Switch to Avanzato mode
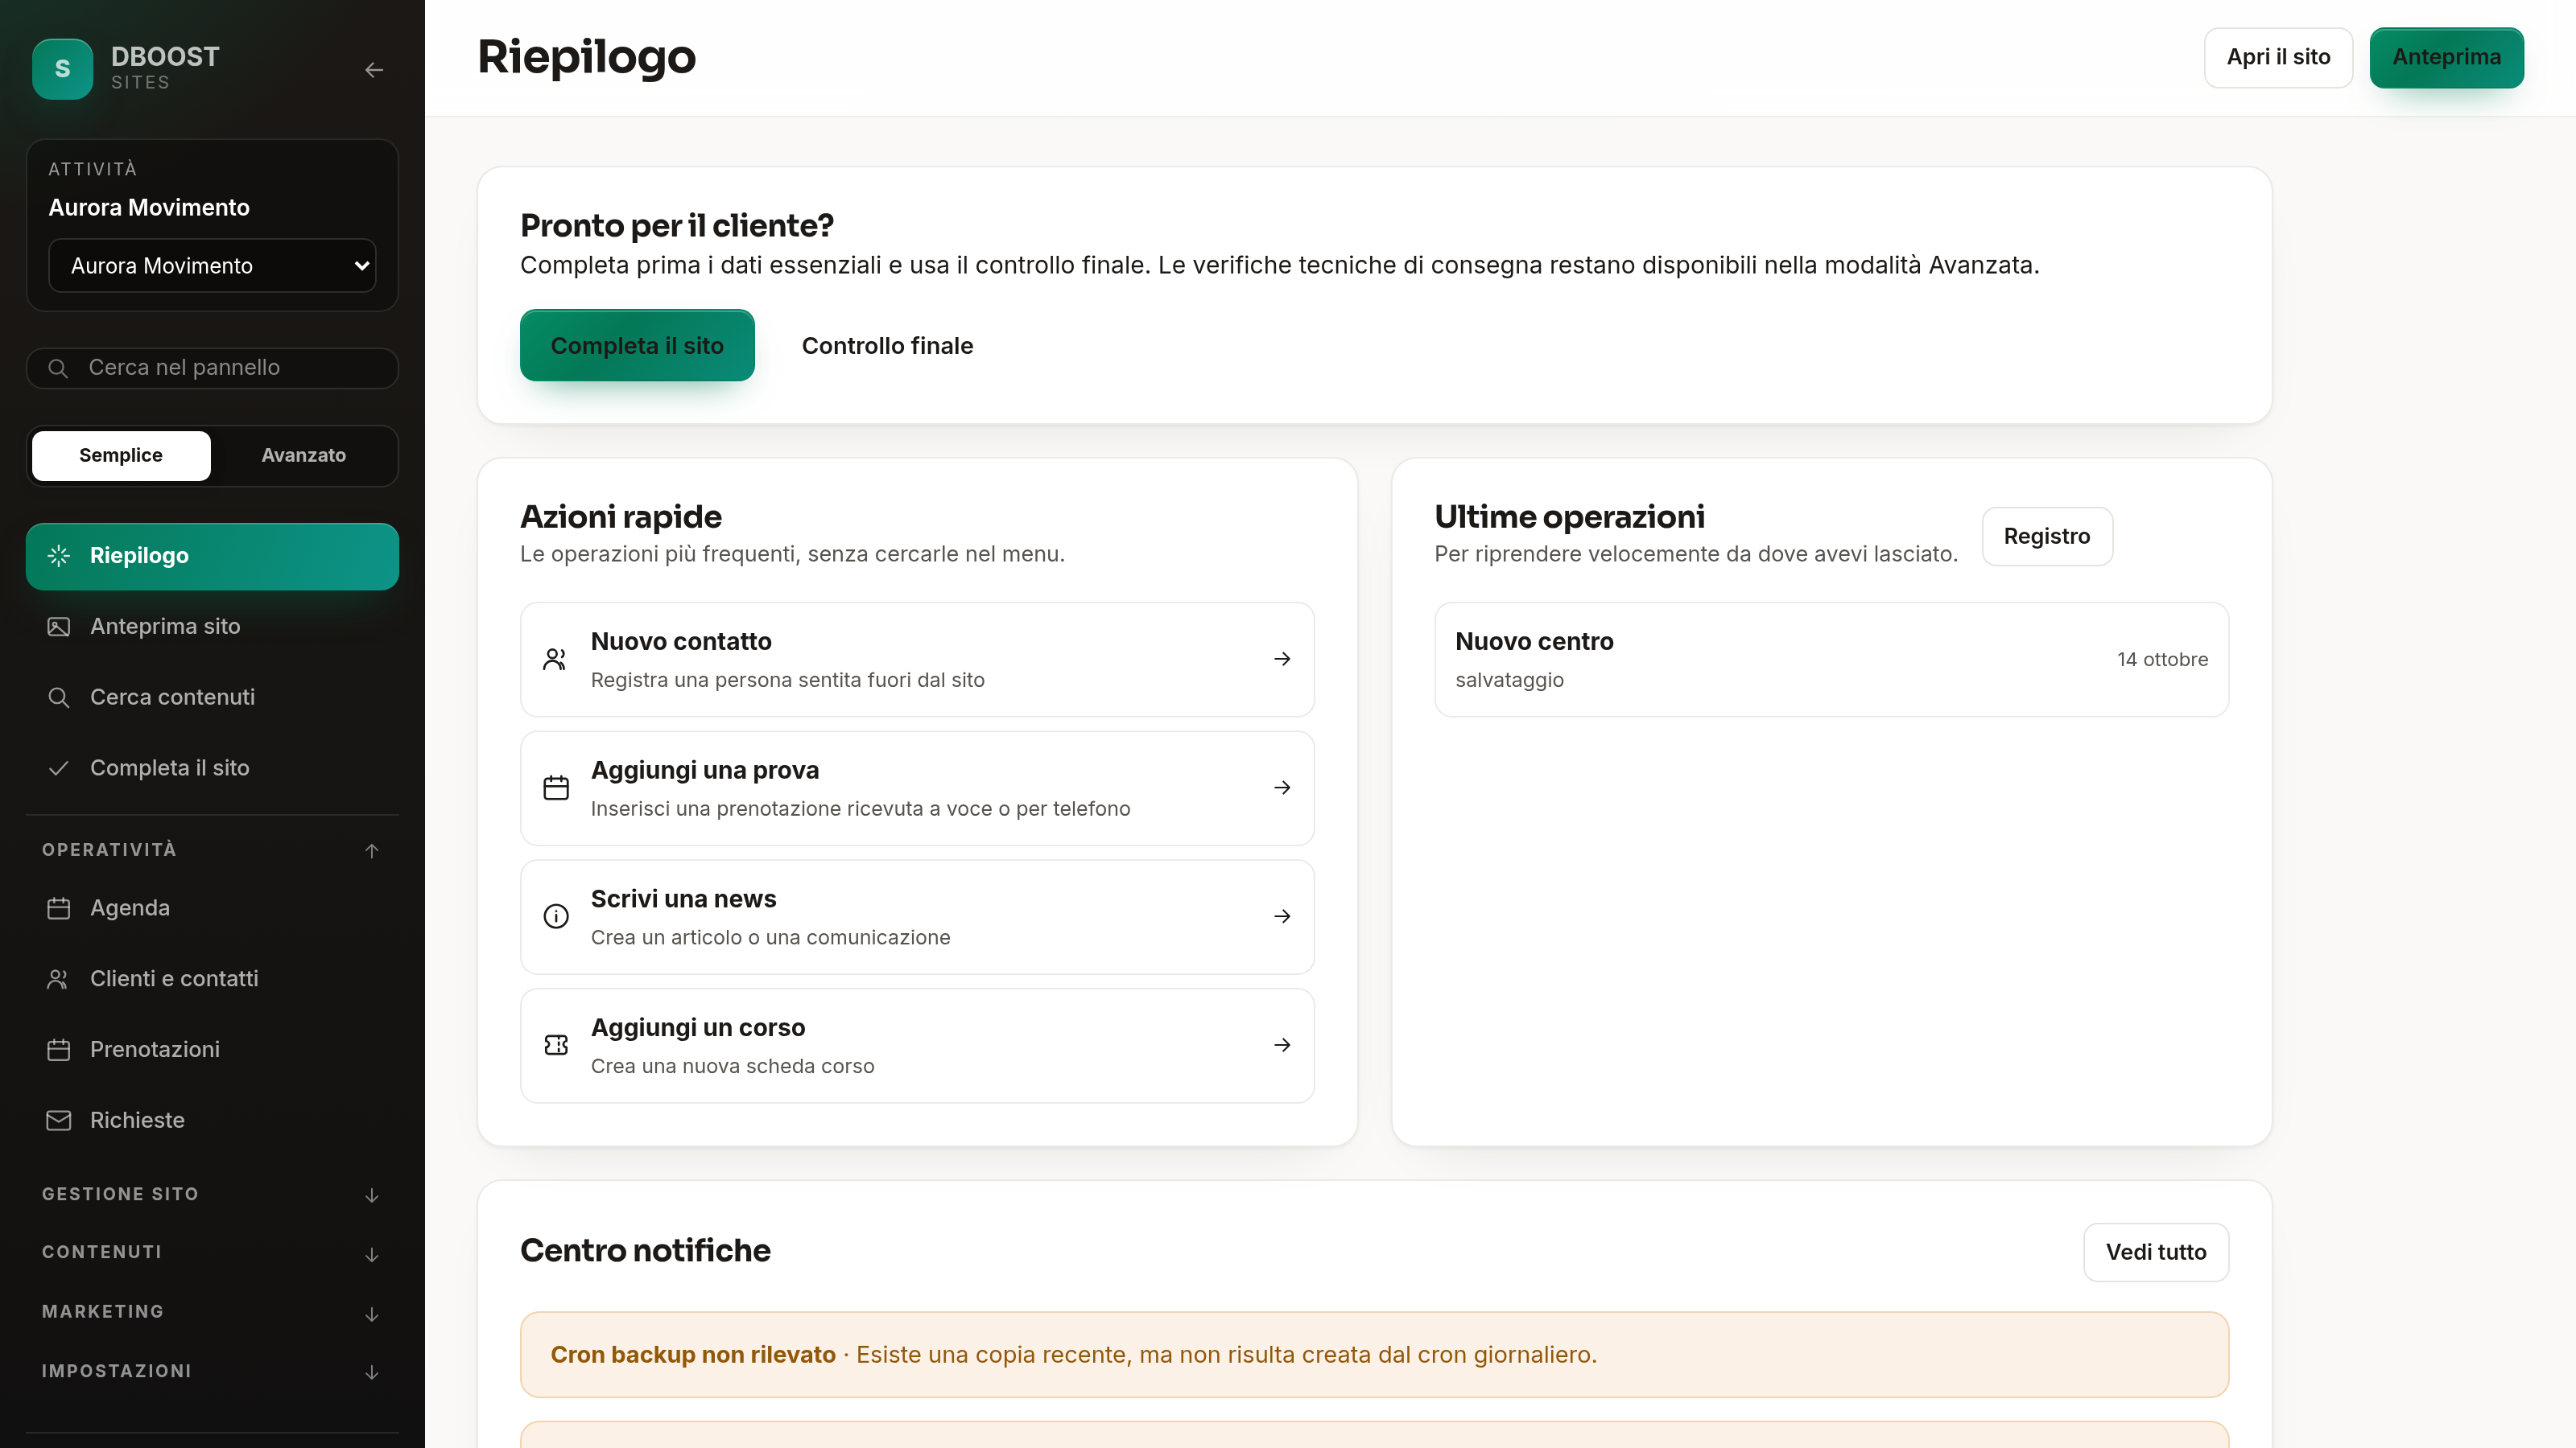 tap(303, 455)
